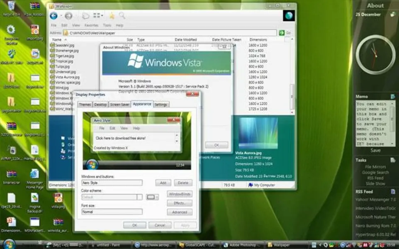This screenshot has height=249, width=399.
Task: Open the Yahoo! Messenger 7.0 feed item
Action: pyautogui.click(x=376, y=200)
